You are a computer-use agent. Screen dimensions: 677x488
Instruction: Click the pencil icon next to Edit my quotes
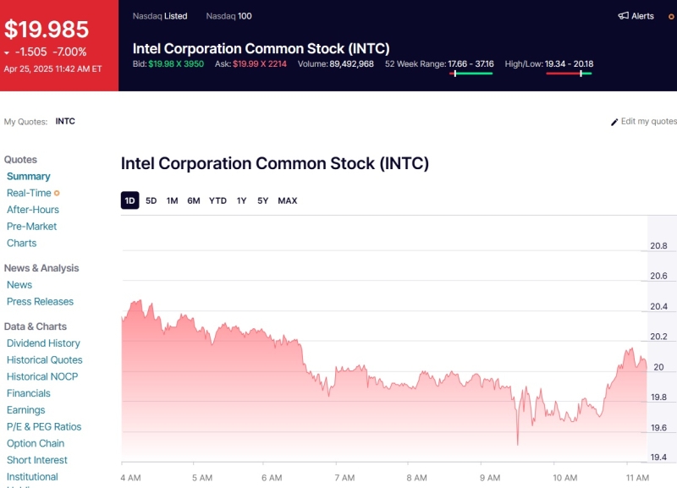coord(614,122)
